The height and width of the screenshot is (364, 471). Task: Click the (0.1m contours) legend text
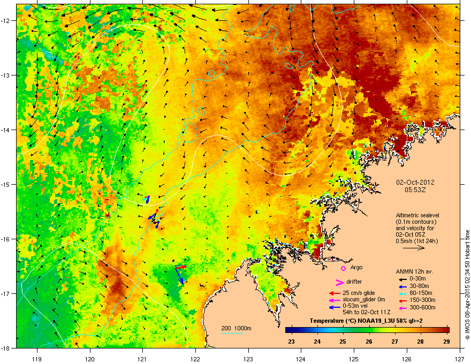coord(416,222)
